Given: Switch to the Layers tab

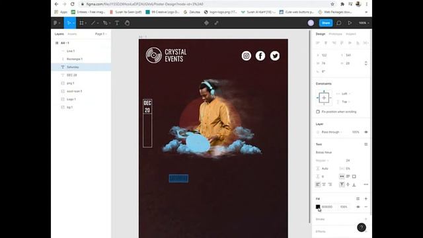Looking at the screenshot, I should [59, 34].
